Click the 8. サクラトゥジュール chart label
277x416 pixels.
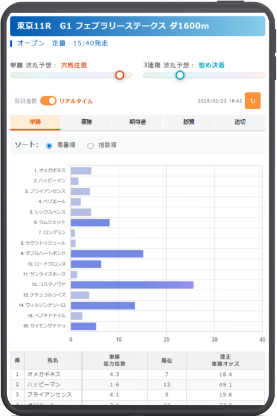pos(43,243)
